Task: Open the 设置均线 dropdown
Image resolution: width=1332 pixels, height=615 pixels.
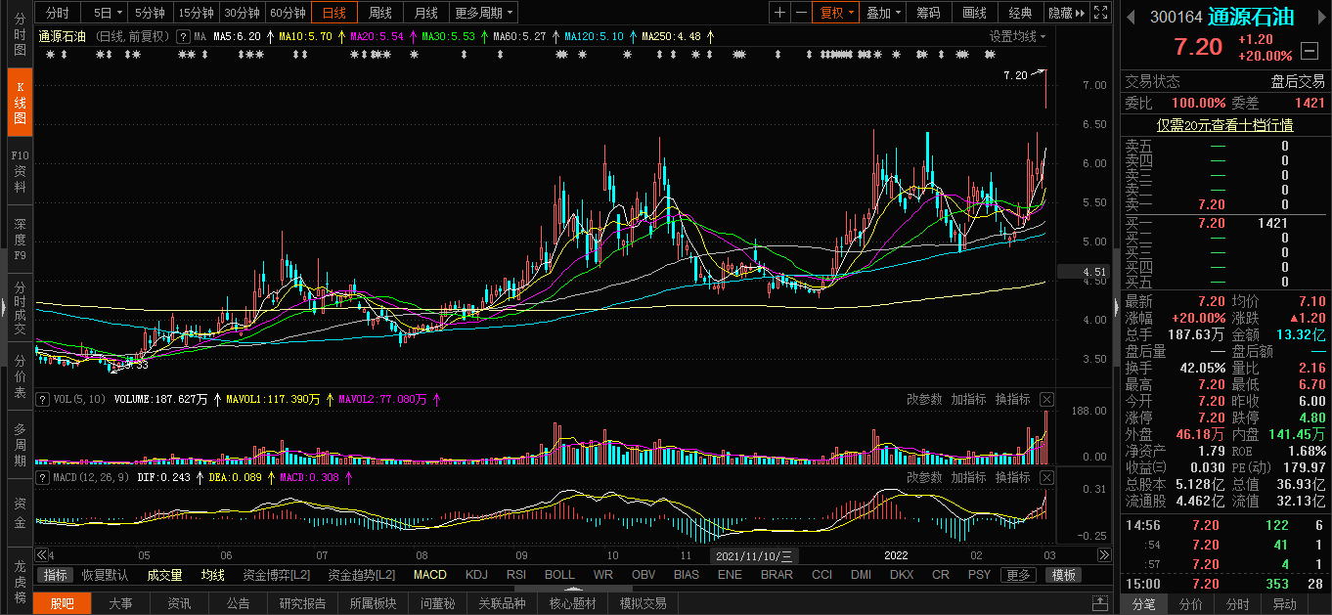Action: pyautogui.click(x=1017, y=36)
